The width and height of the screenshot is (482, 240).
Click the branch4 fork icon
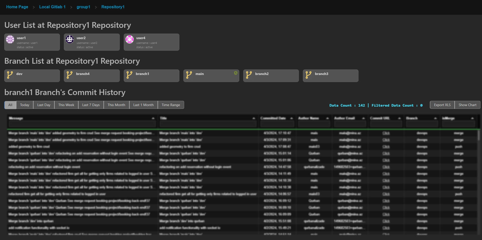pos(69,75)
